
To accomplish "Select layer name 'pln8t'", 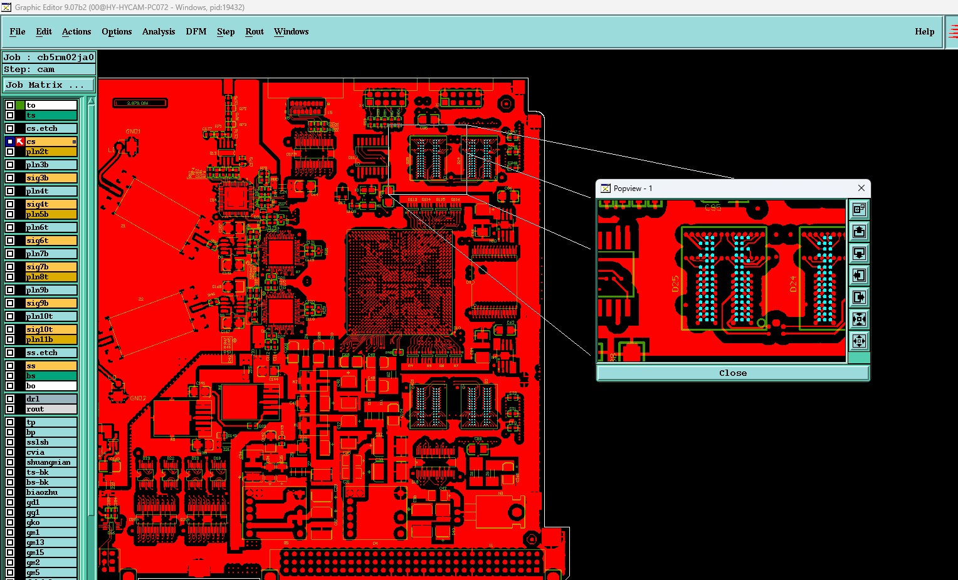I will [x=51, y=277].
